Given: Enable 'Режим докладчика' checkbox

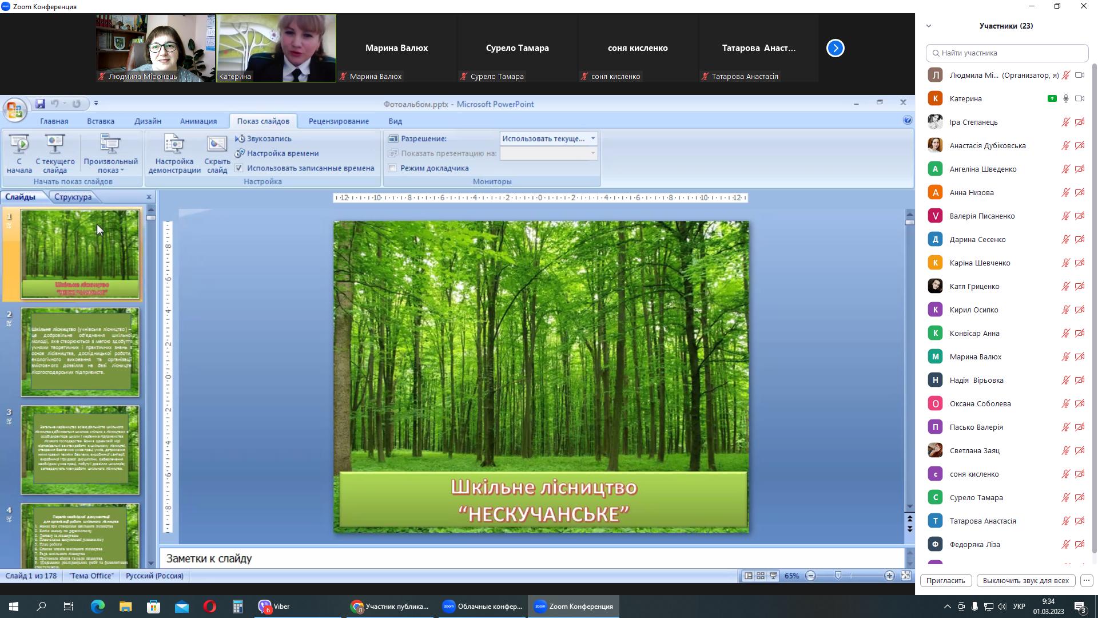Looking at the screenshot, I should click(392, 168).
